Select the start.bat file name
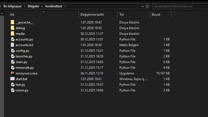The height and width of the screenshot is (117, 208). point(22,79)
